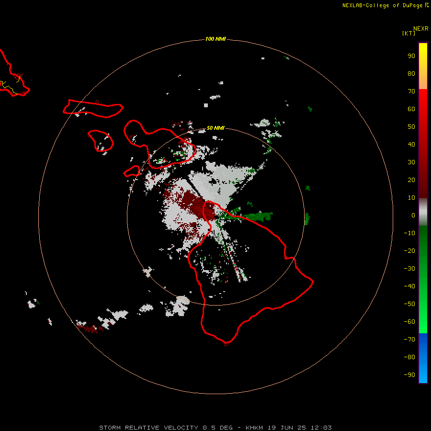Click the [KT] units label
This screenshot has height=431, width=431.
click(408, 33)
